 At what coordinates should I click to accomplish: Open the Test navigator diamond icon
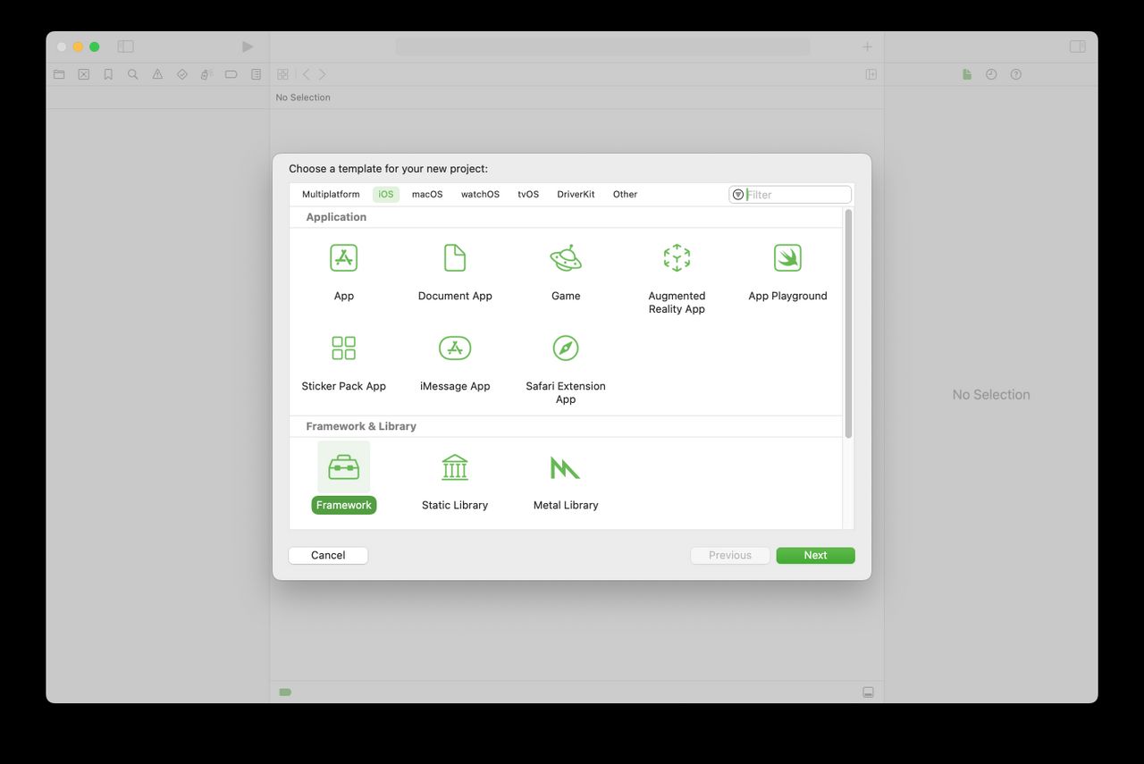(x=181, y=74)
